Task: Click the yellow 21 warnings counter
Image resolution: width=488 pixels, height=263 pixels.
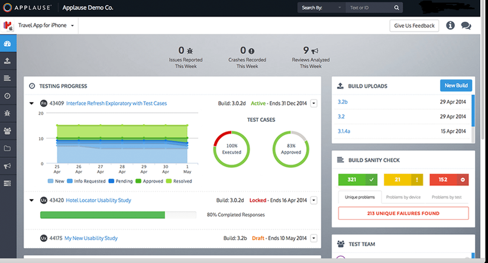Action: [403, 180]
